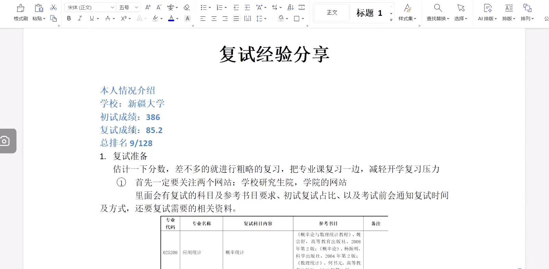Open the AI 排版 menu

pyautogui.click(x=487, y=12)
